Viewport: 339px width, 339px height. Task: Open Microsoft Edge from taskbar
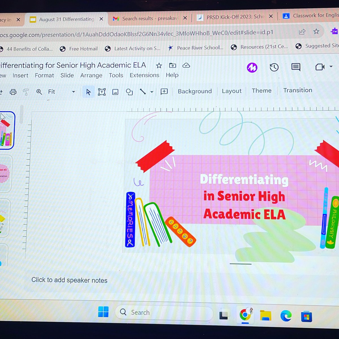[x=286, y=316]
